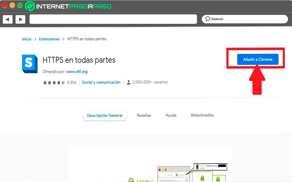Image resolution: width=292 pixels, height=182 pixels.
Task: Click the Internet Paso a Paso logo
Action: click(x=68, y=6)
